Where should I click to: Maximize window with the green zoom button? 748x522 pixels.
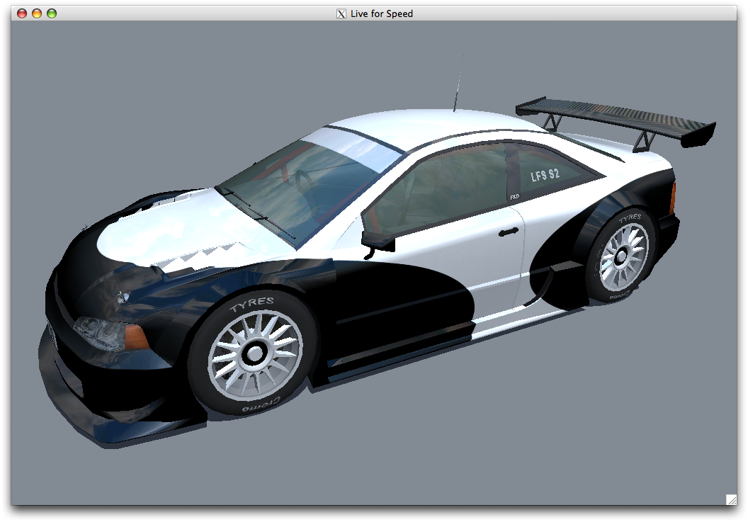(x=52, y=13)
